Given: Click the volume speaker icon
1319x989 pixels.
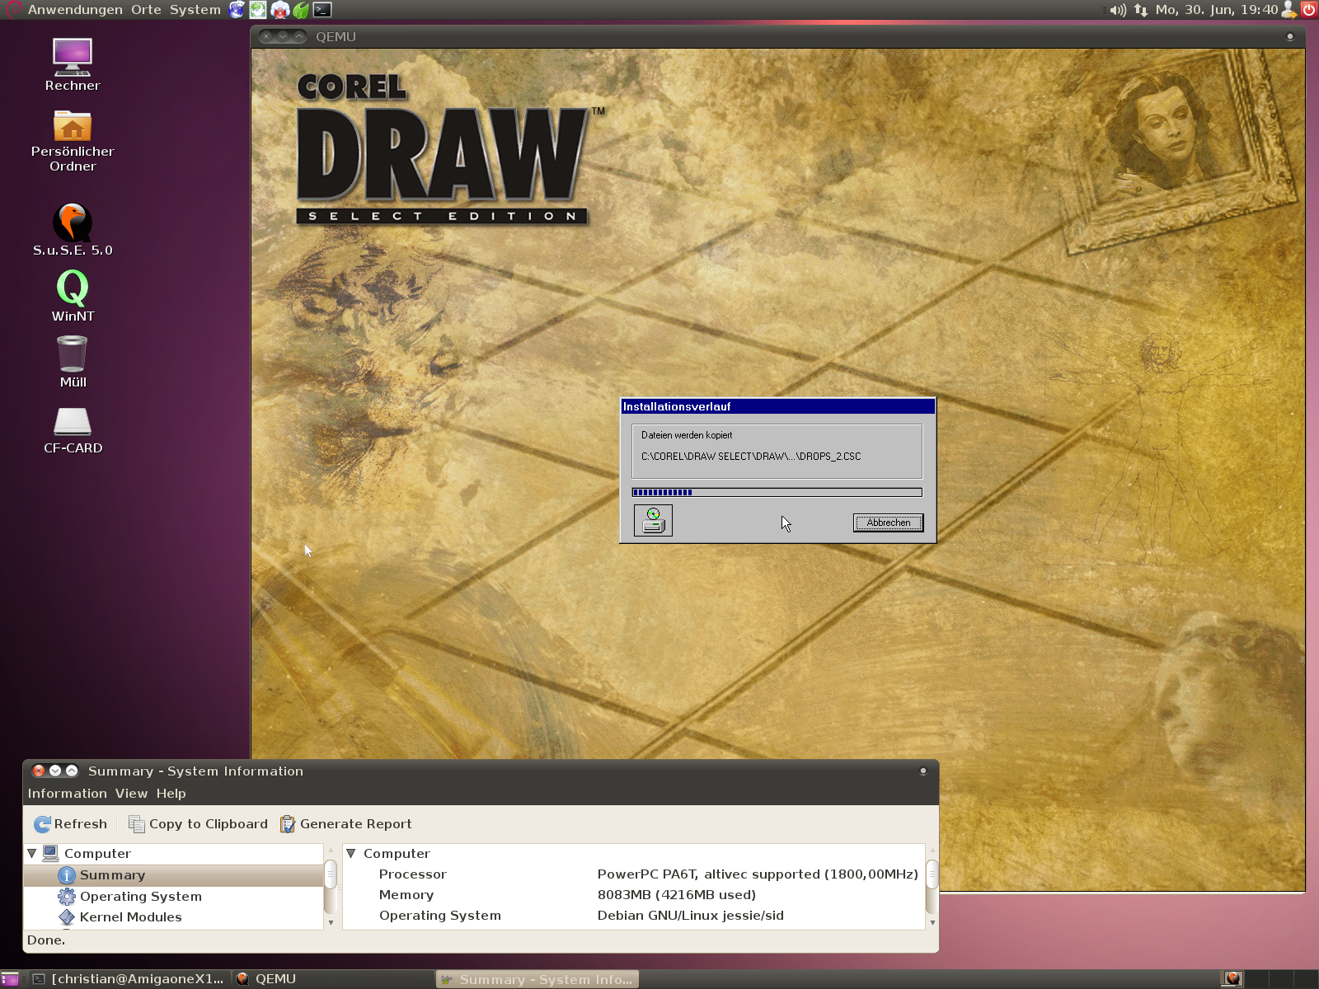Looking at the screenshot, I should [x=1117, y=10].
